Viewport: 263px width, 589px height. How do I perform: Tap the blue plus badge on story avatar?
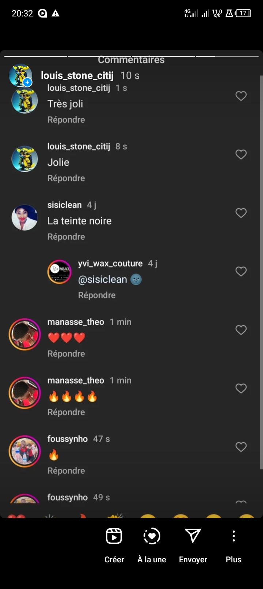click(27, 83)
